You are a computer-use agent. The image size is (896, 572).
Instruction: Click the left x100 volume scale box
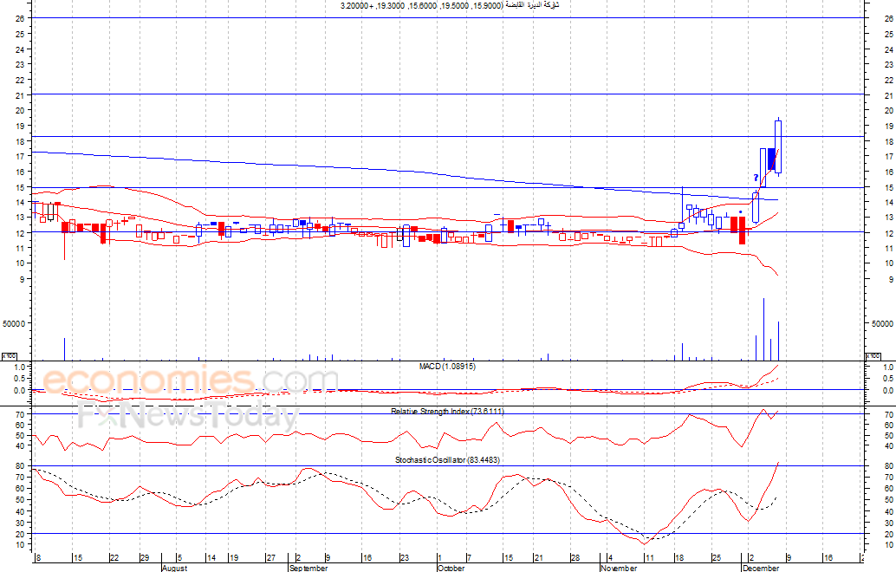point(10,356)
